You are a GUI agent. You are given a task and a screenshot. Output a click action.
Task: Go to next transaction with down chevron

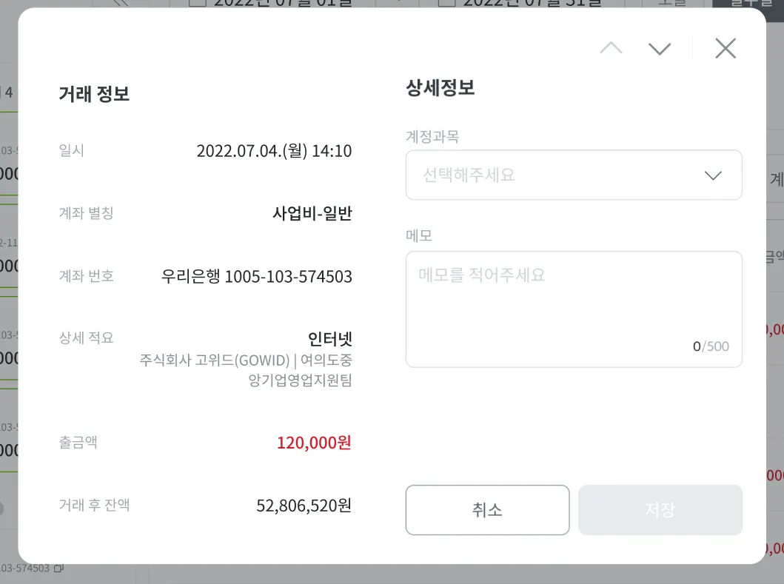[659, 49]
